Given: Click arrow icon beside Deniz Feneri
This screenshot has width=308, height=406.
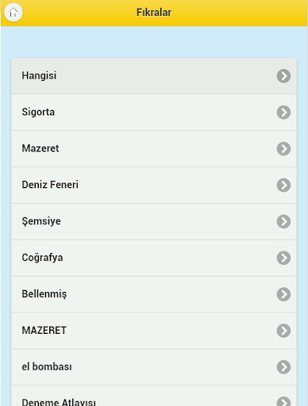Looking at the screenshot, I should (x=283, y=185).
